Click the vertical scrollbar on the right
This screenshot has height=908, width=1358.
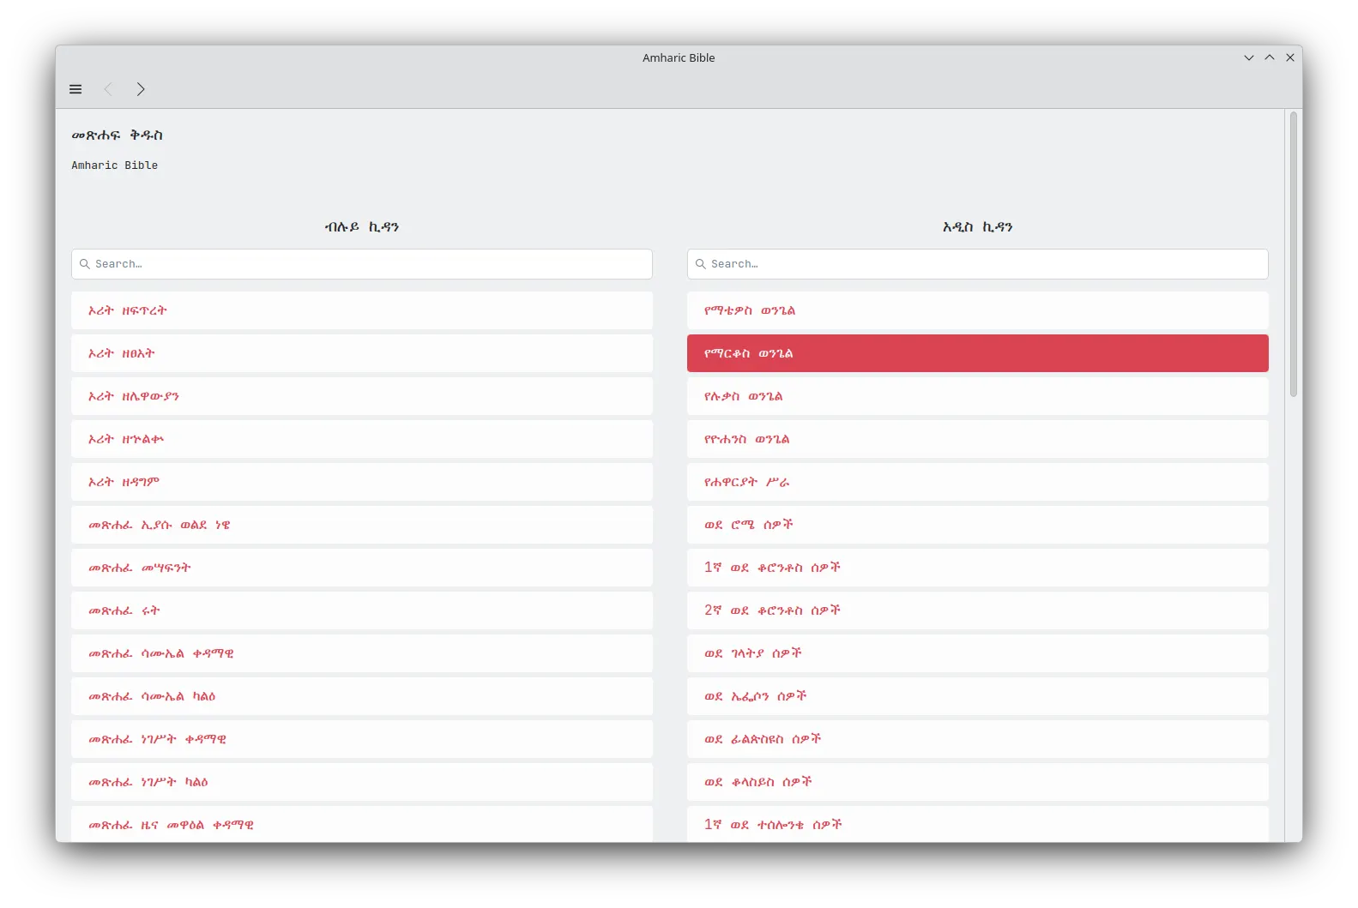click(1294, 255)
